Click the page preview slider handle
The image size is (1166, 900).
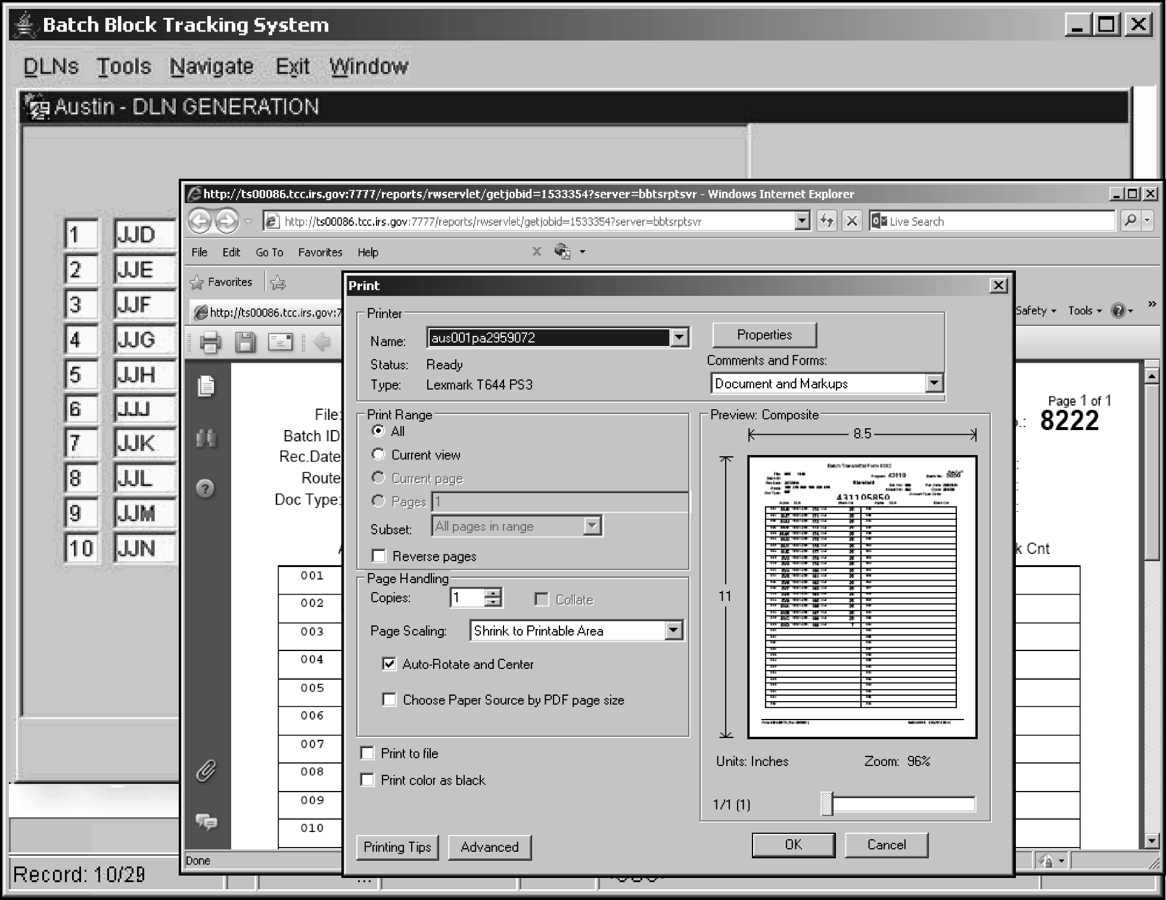(826, 804)
